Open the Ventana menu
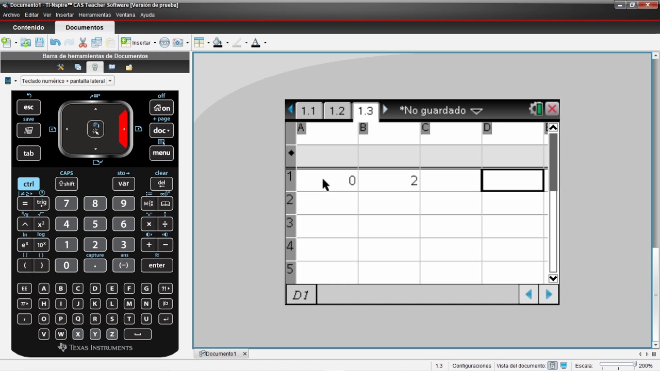 coord(125,15)
